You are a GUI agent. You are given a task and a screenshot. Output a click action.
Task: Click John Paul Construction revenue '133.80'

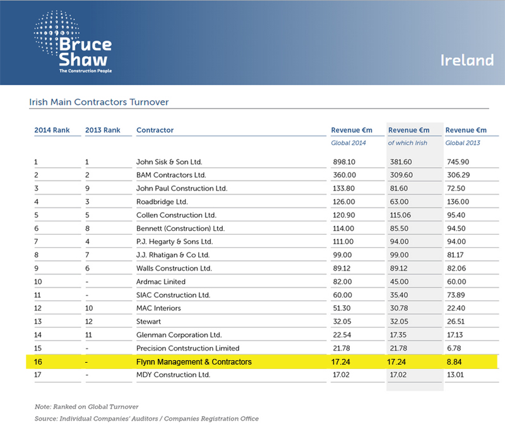click(343, 189)
